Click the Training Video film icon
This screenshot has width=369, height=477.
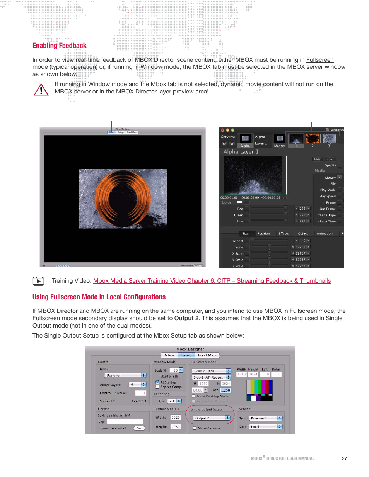click(x=38, y=281)
